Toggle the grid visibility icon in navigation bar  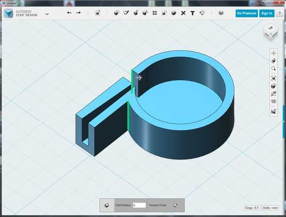pyautogui.click(x=274, y=102)
